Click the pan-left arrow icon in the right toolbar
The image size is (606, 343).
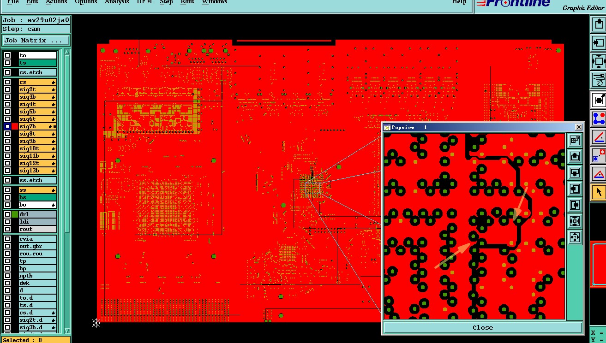[598, 42]
